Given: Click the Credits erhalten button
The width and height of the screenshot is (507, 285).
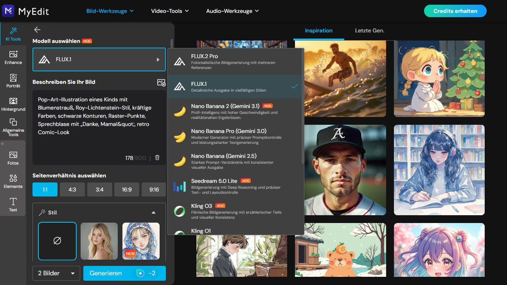Looking at the screenshot, I should tap(455, 11).
